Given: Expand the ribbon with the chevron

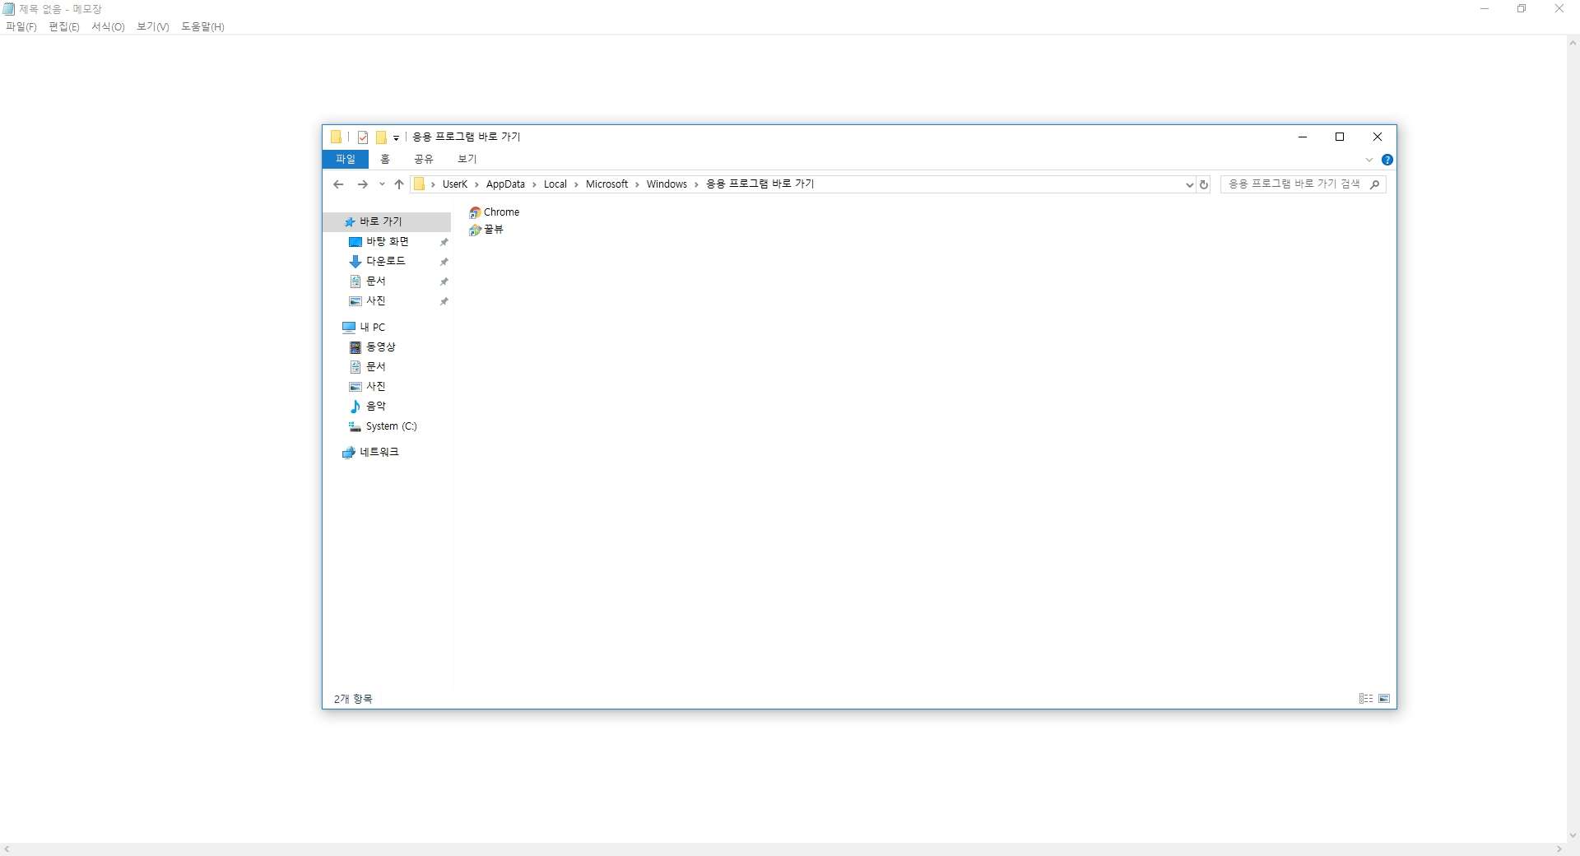Looking at the screenshot, I should point(1369,160).
